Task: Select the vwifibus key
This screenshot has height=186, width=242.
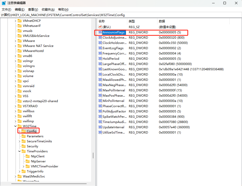Action: click(29, 111)
